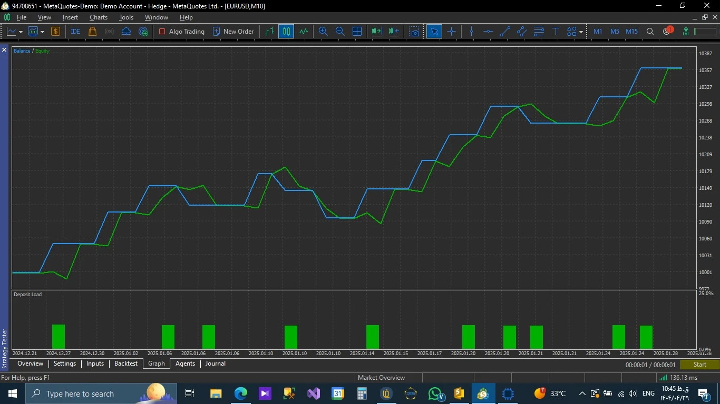This screenshot has height=404, width=720.
Task: Switch chart to candlestick view
Action: [286, 32]
